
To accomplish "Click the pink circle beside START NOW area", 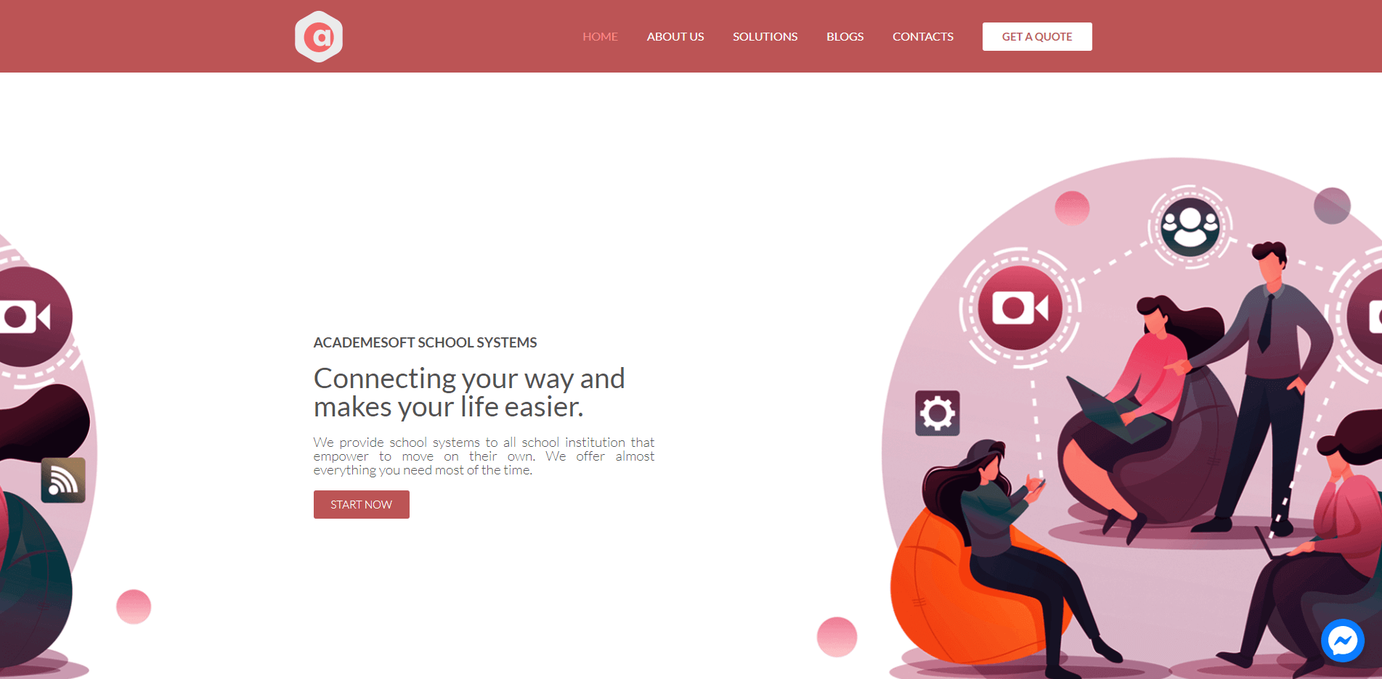I will coord(134,606).
